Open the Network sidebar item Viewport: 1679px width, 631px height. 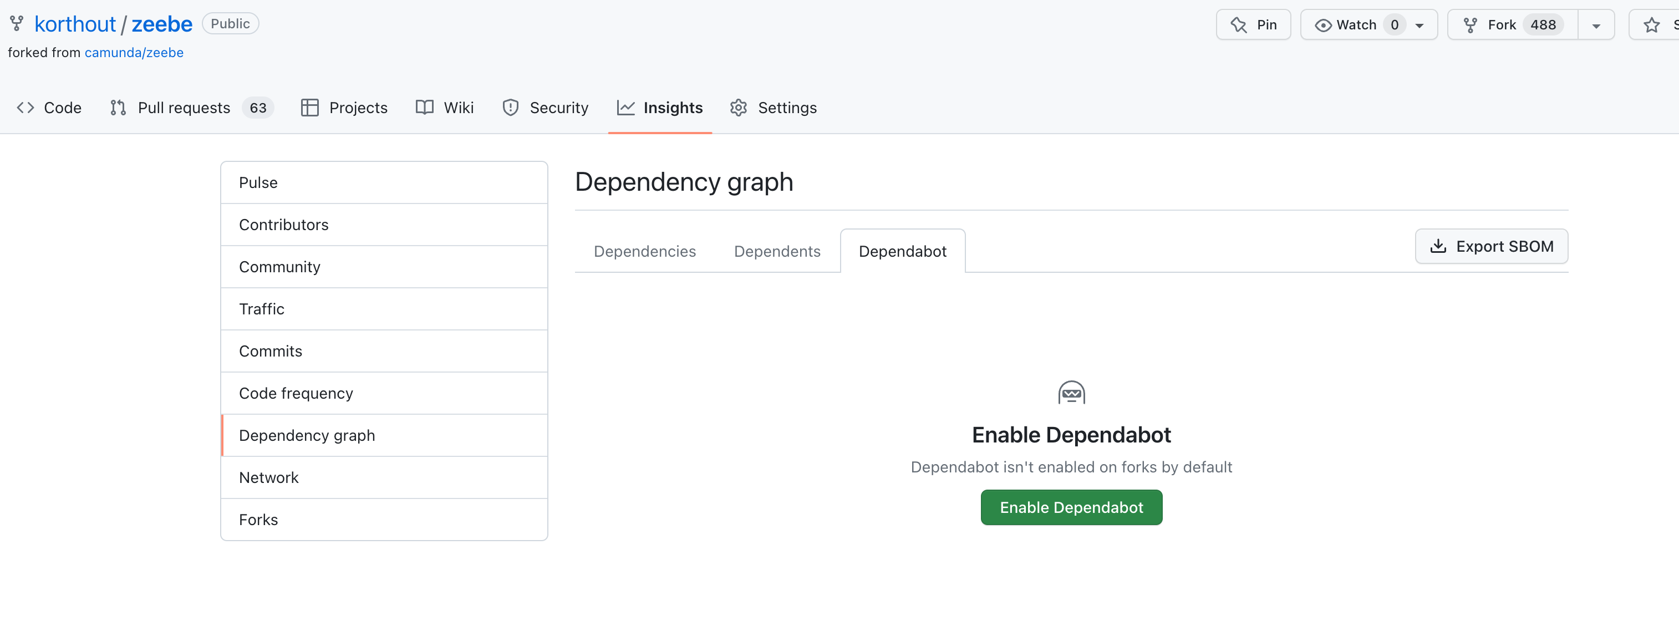click(268, 477)
